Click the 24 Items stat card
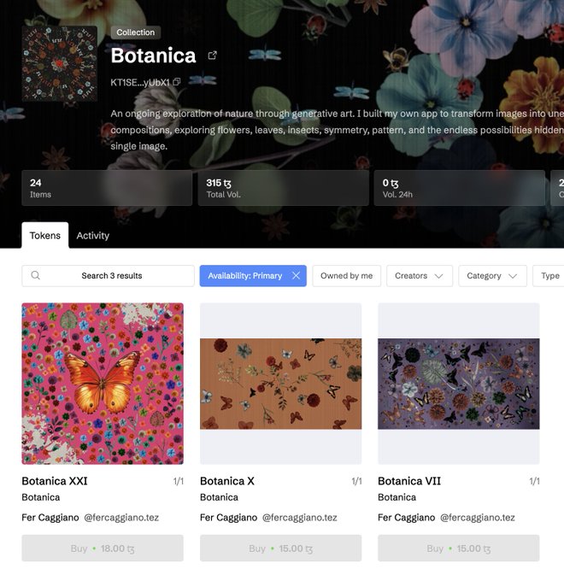Viewport: 564px width, 581px height. [107, 188]
